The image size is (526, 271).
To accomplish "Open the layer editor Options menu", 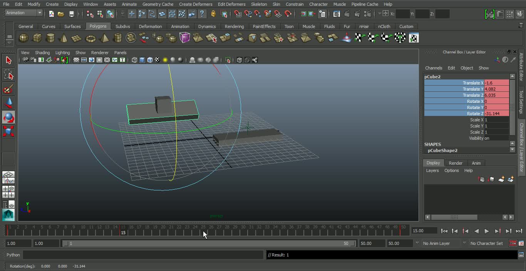I will point(451,170).
